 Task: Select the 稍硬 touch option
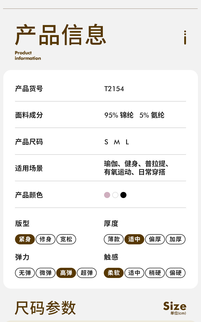[155, 273]
